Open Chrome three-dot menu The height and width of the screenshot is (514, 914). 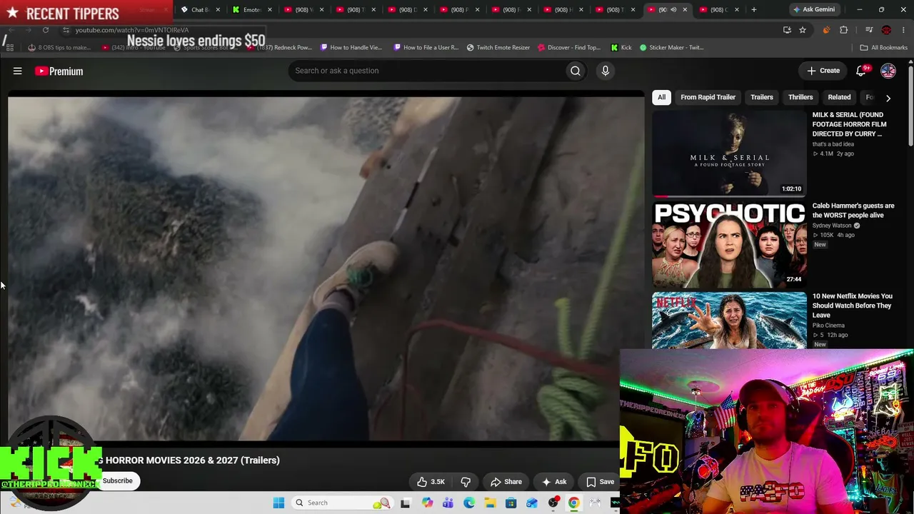[903, 30]
